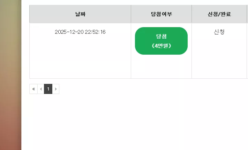Go to next page using right chevron

pos(56,89)
